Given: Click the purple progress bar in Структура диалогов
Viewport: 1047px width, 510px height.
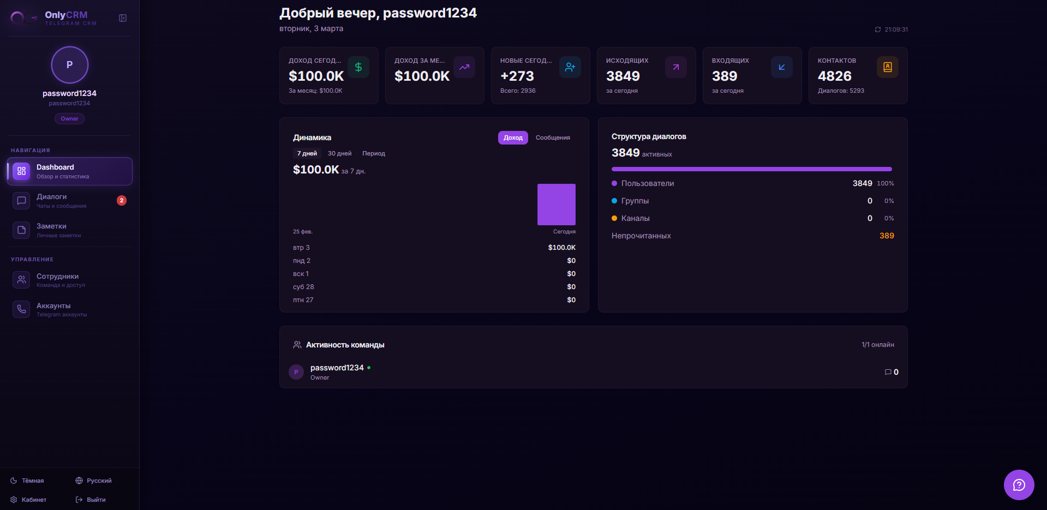Looking at the screenshot, I should click(x=751, y=169).
